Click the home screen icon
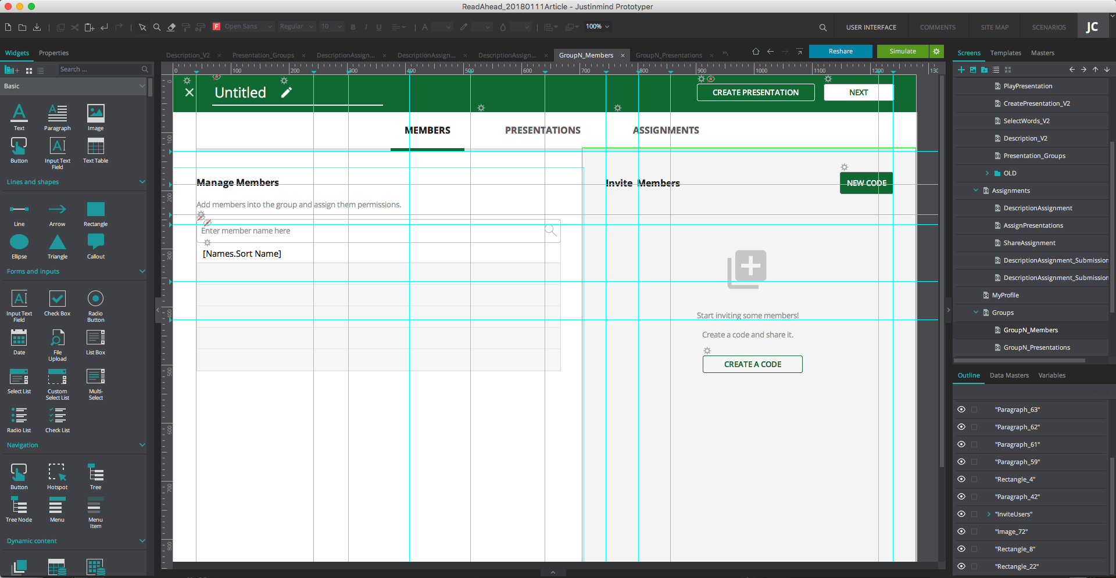This screenshot has width=1116, height=578. click(756, 52)
